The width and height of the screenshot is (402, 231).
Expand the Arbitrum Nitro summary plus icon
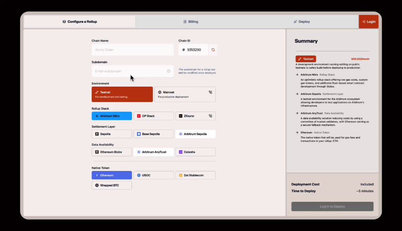point(297,75)
